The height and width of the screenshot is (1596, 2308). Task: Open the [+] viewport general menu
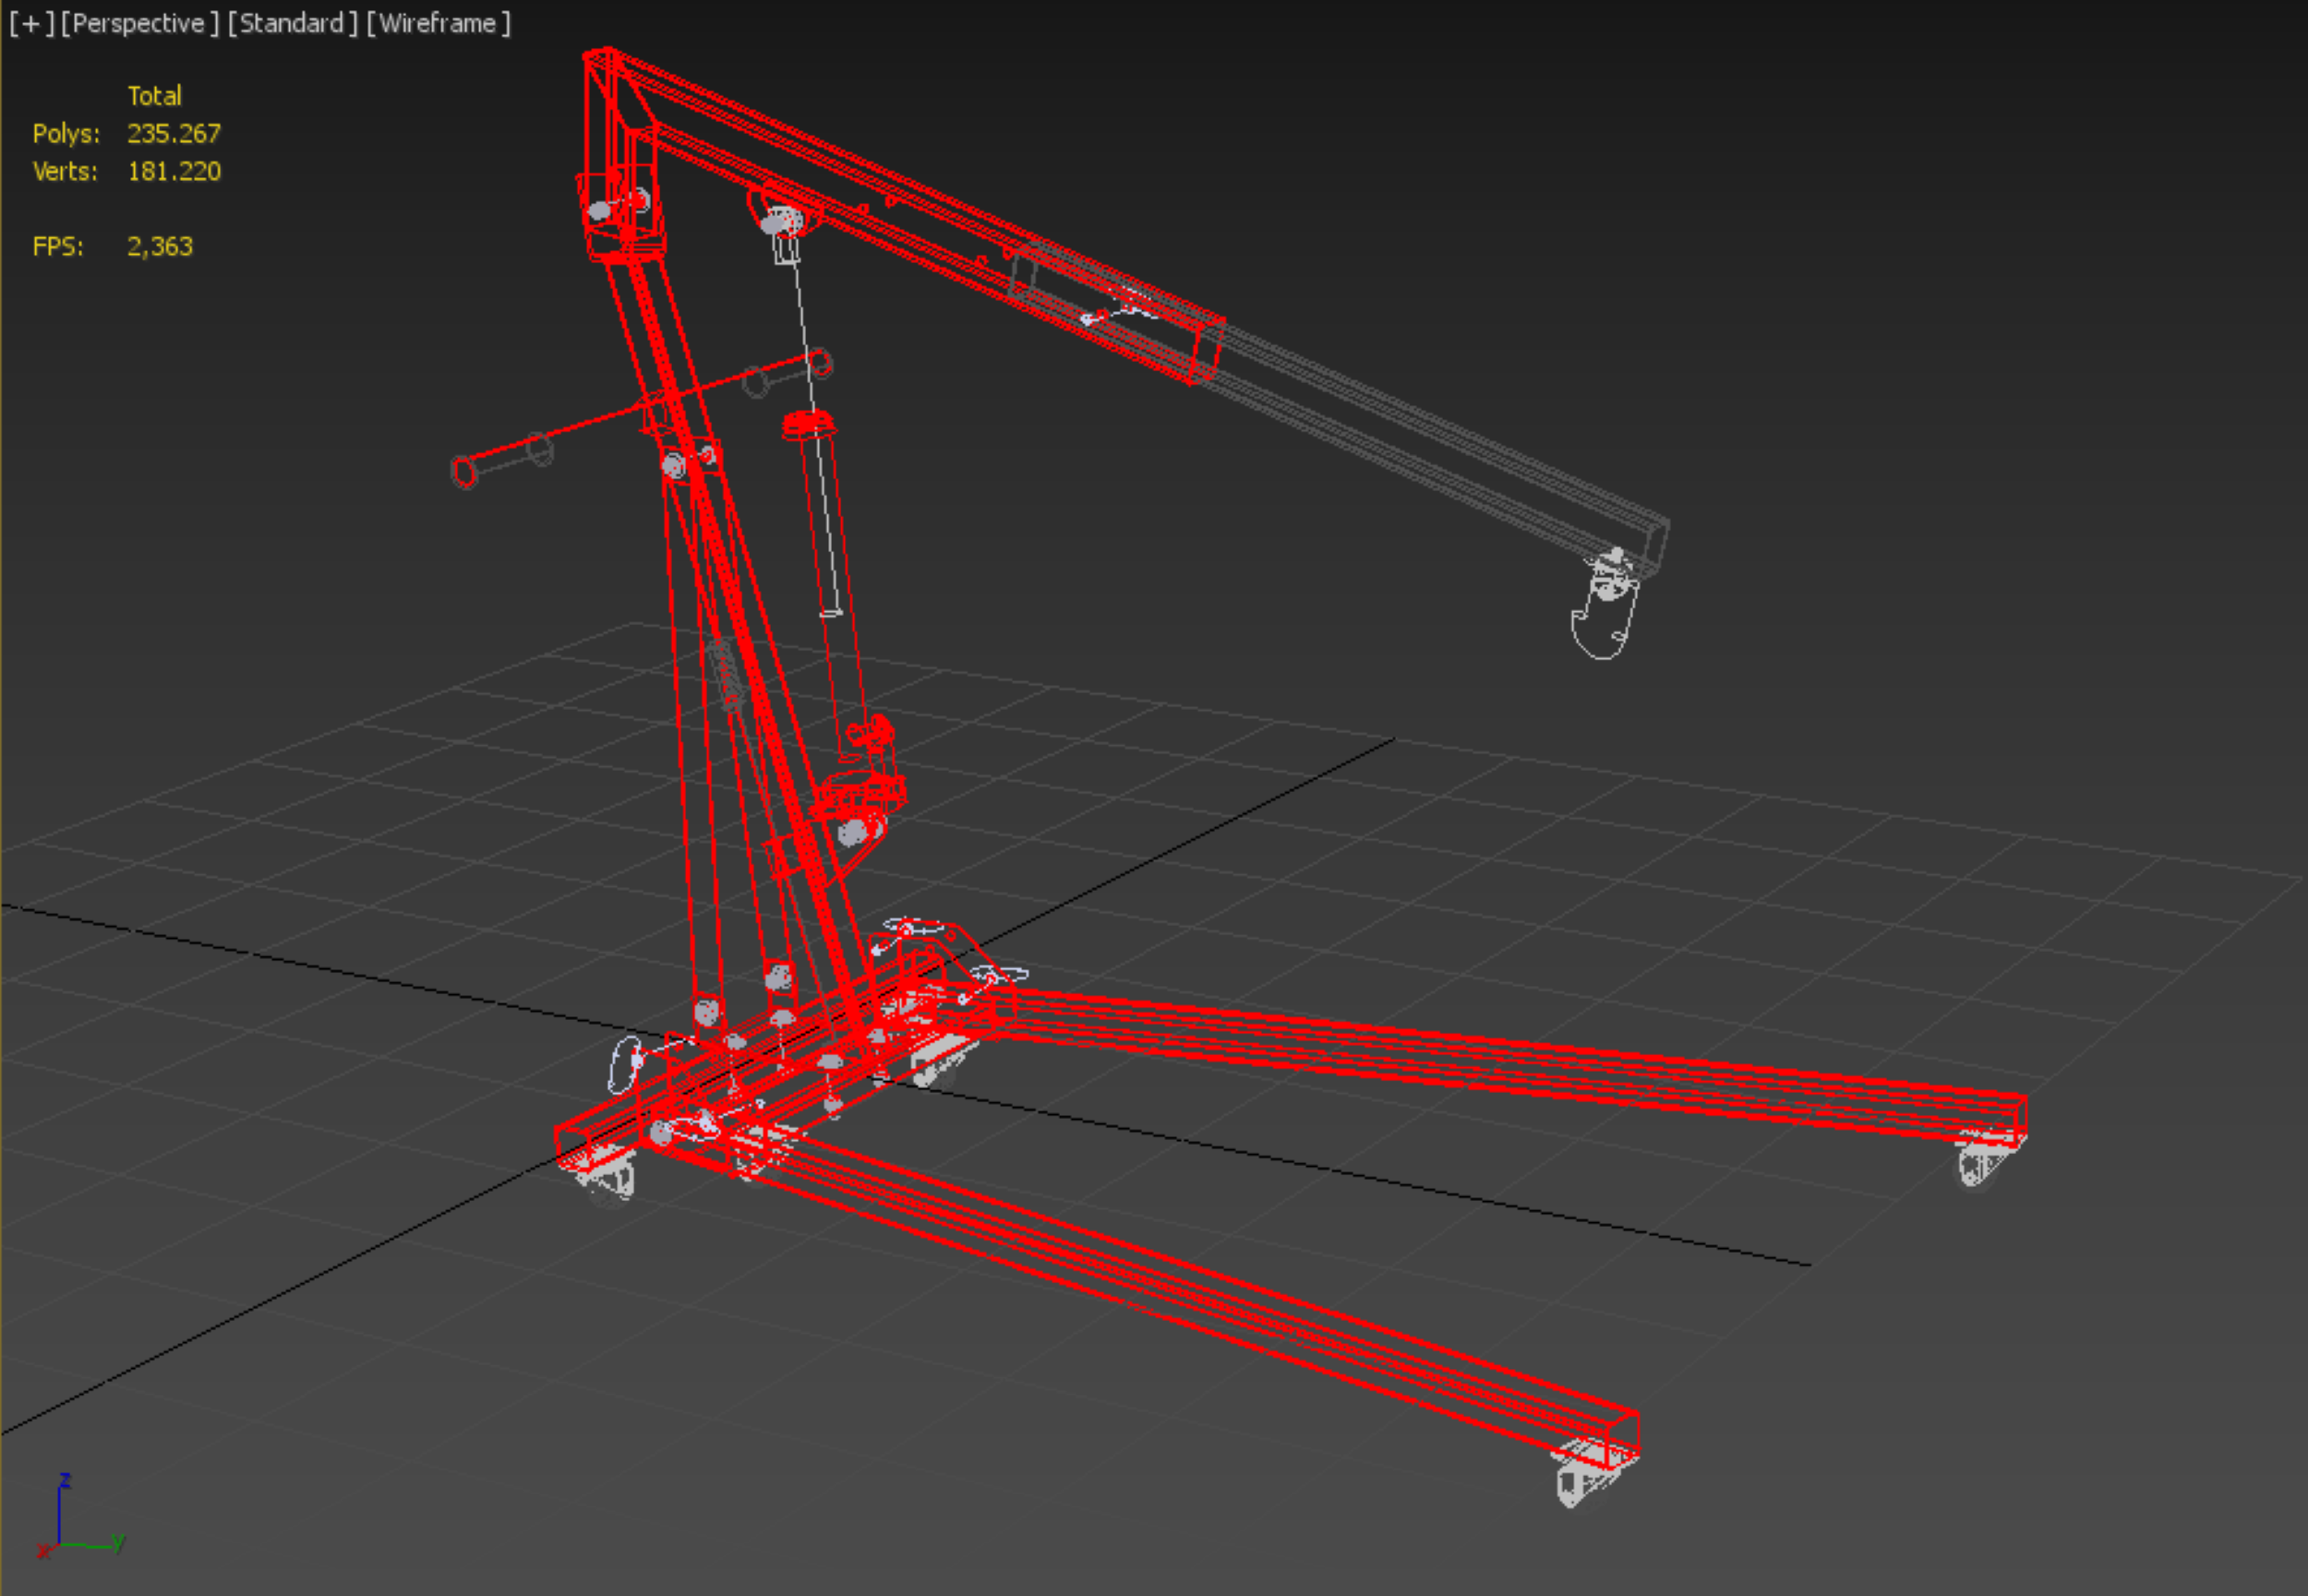click(31, 23)
